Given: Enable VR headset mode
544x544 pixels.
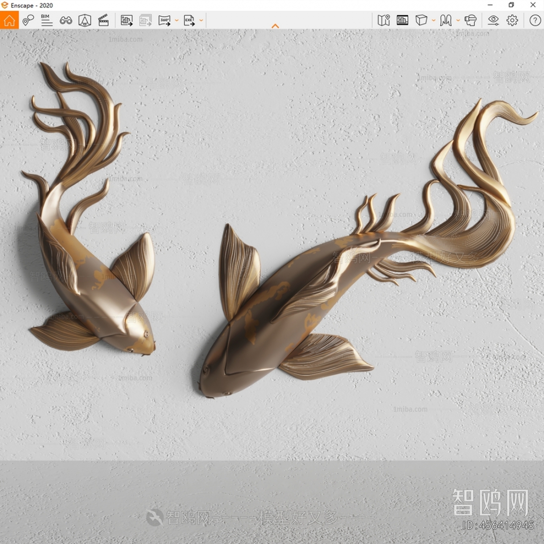Looking at the screenshot, I should pos(470,20).
